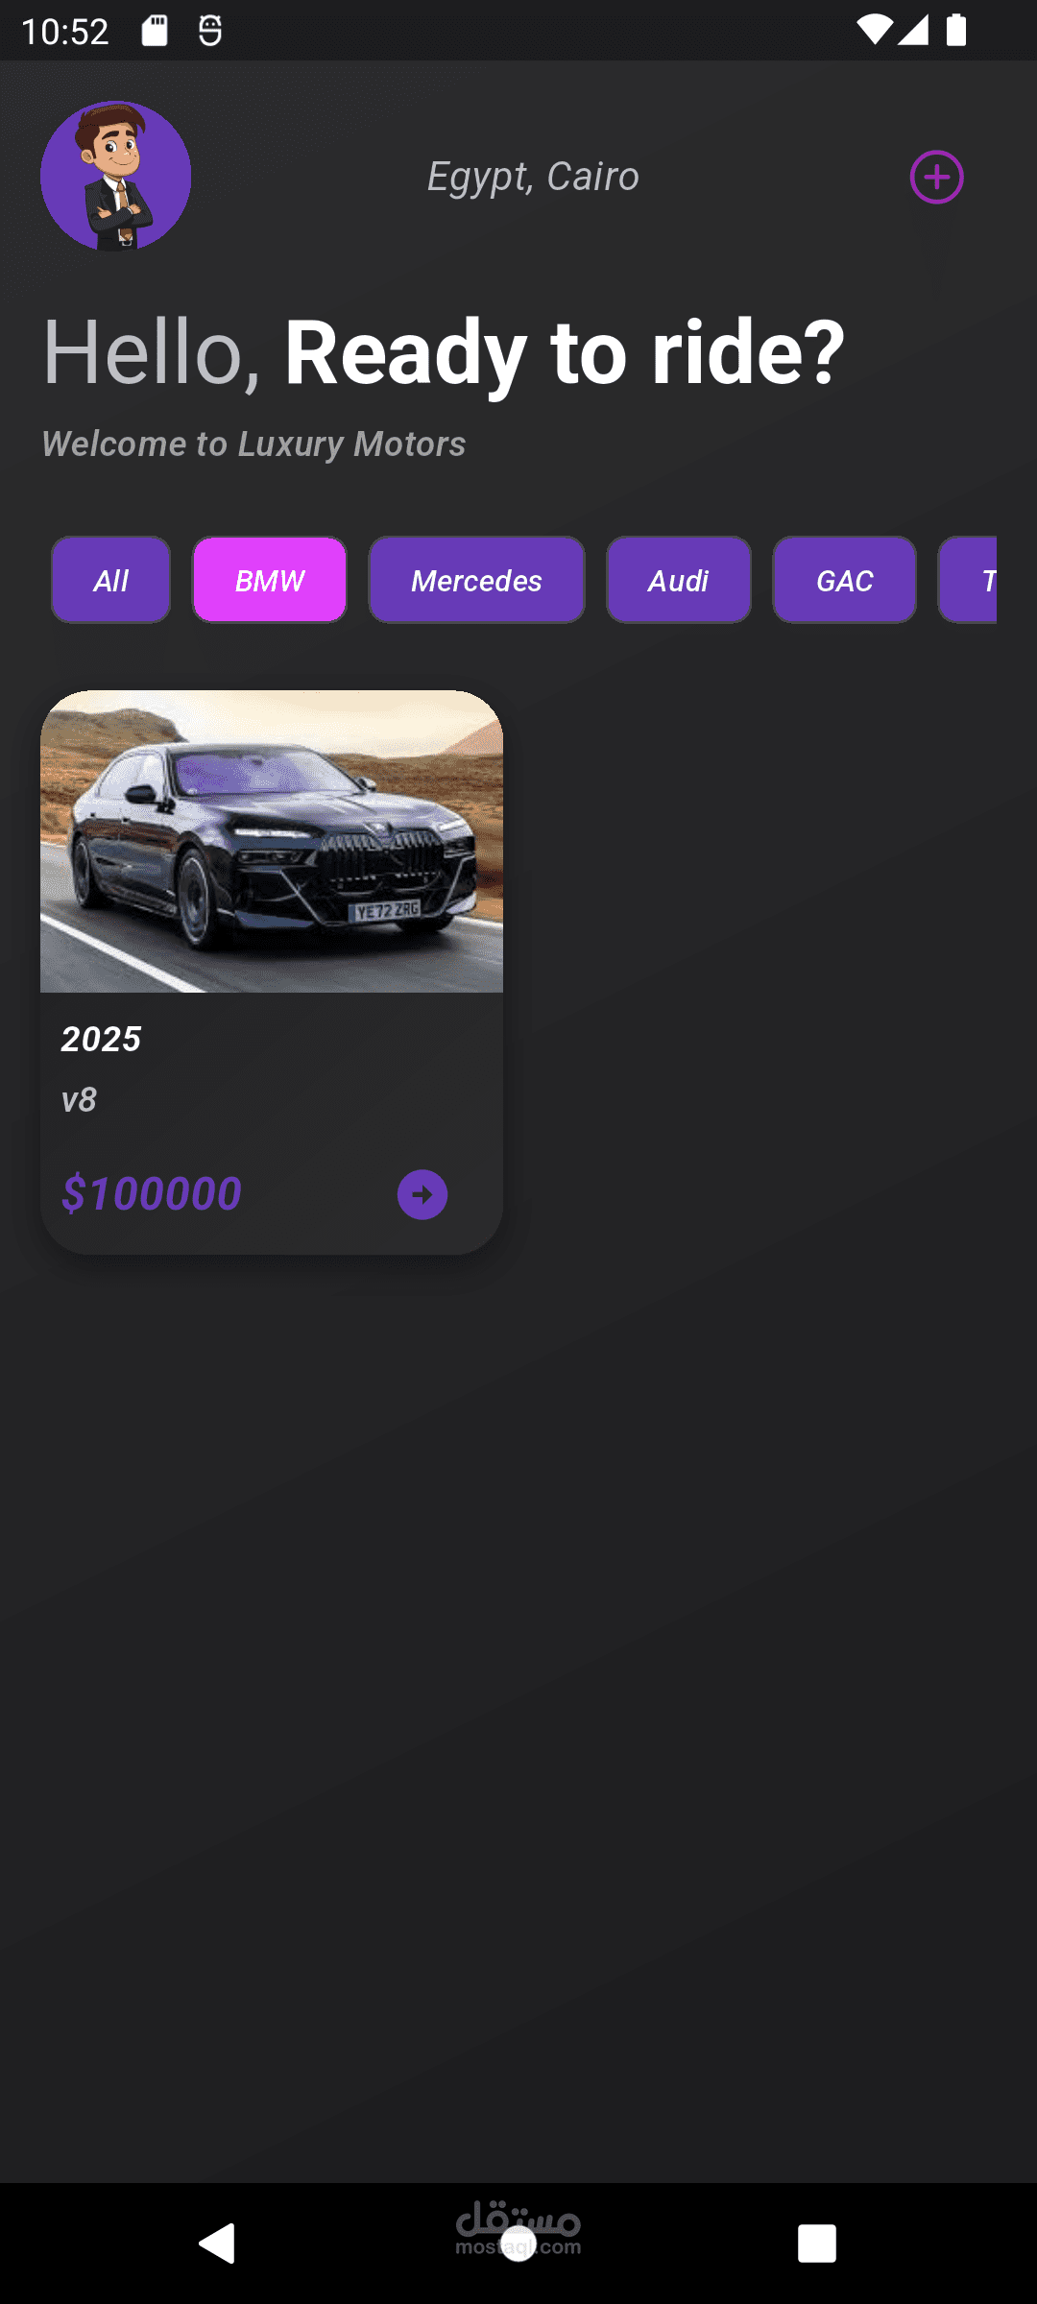Tap the face sync status icon

pos(210,31)
